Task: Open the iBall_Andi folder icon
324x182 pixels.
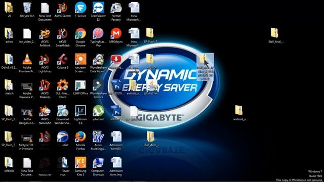Action: pyautogui.click(x=150, y=136)
